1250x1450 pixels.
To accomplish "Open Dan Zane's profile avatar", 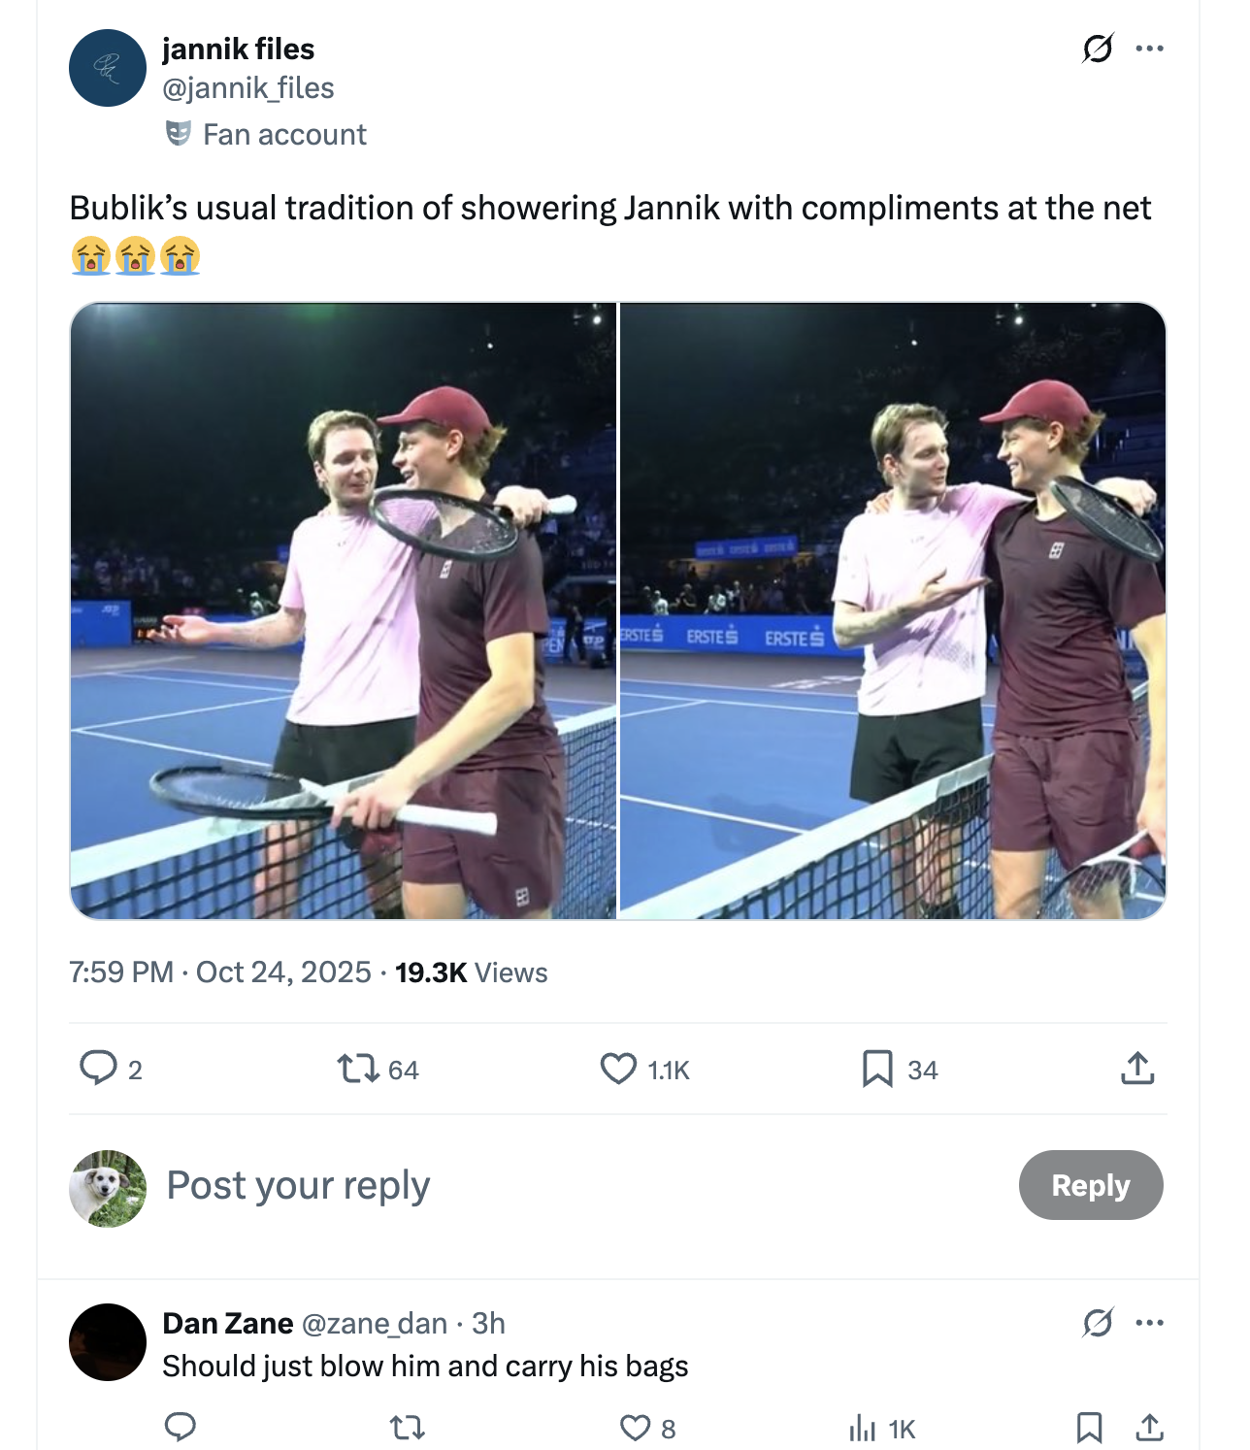I will click(108, 1342).
